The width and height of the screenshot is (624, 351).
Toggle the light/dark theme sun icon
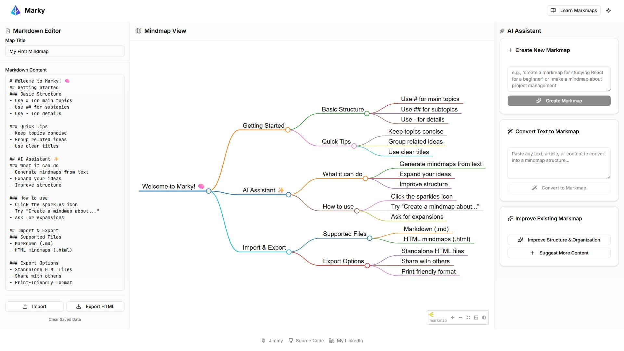(608, 10)
